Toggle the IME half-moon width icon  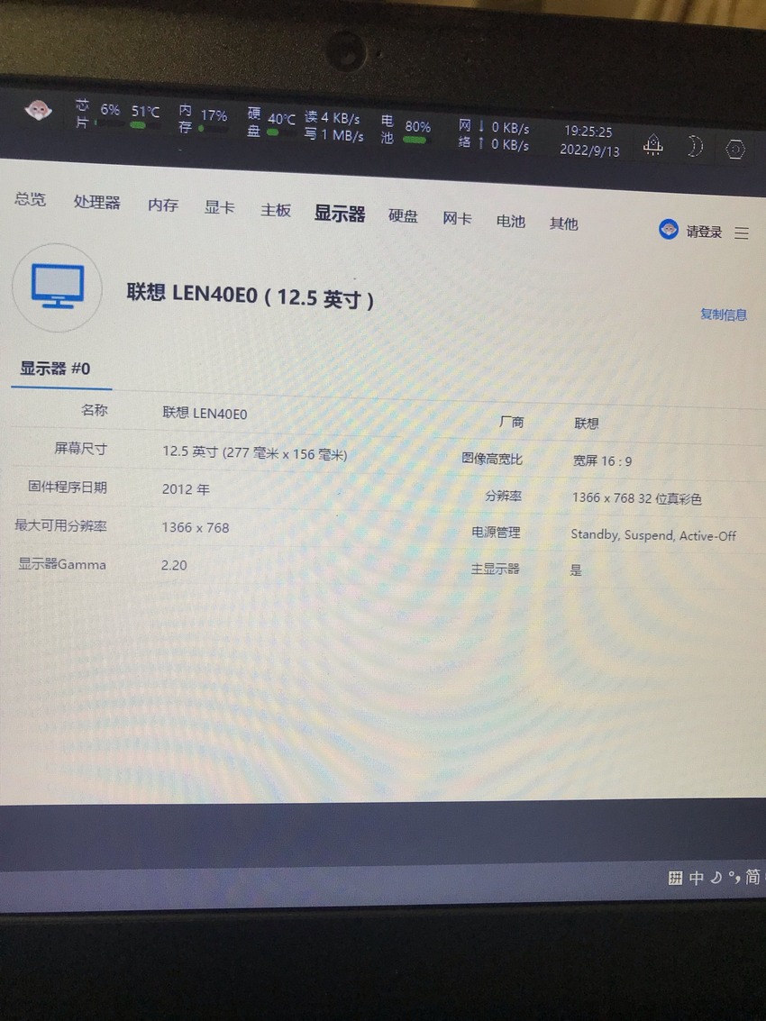[x=716, y=877]
